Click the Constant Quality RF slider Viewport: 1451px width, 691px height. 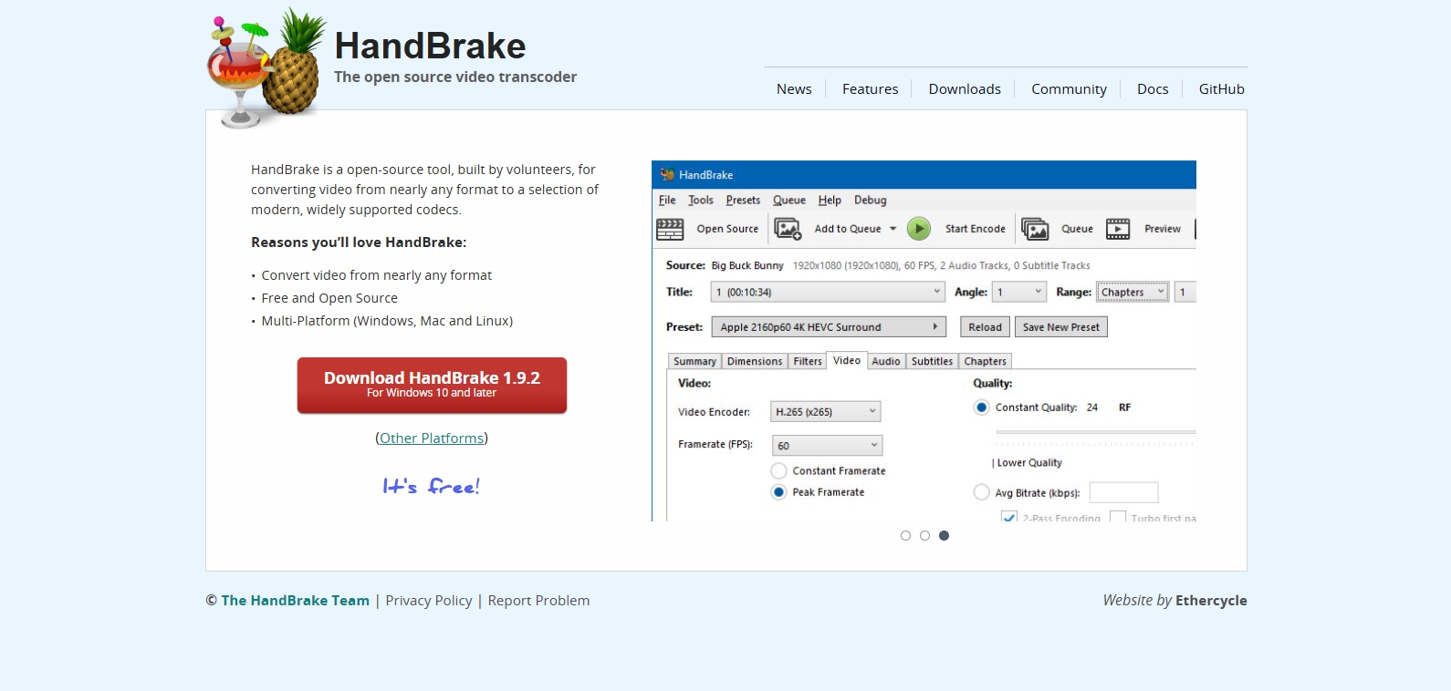click(1095, 432)
